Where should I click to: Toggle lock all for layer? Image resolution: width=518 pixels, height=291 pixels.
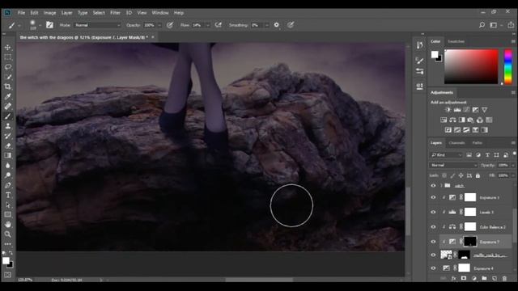click(478, 175)
